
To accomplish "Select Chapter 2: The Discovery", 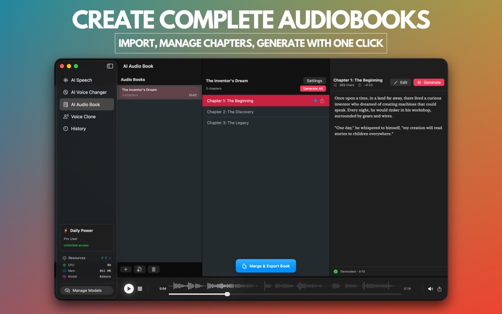I will pyautogui.click(x=266, y=112).
